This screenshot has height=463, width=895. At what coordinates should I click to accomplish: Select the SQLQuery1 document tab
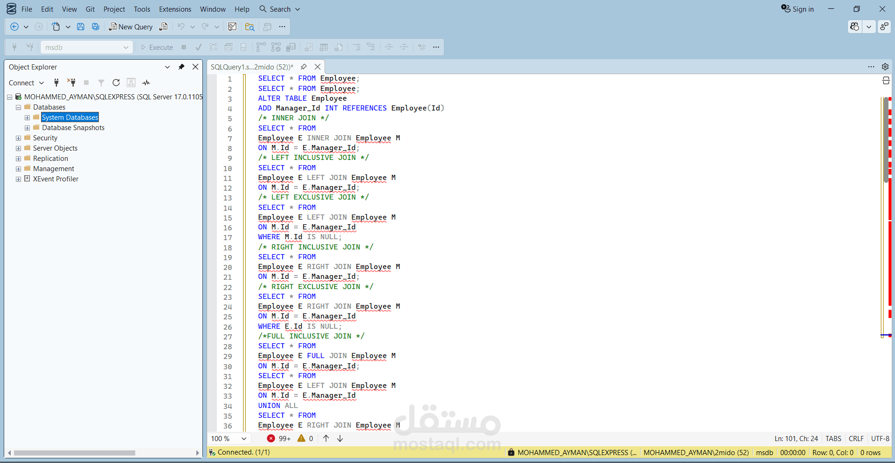click(252, 67)
